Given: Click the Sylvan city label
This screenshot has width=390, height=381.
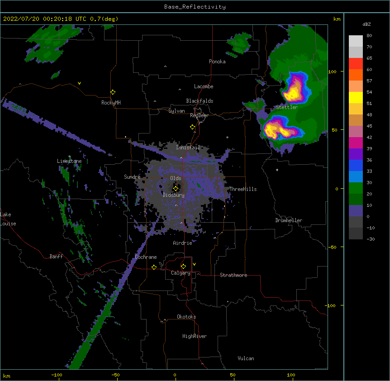Looking at the screenshot, I should point(176,111).
